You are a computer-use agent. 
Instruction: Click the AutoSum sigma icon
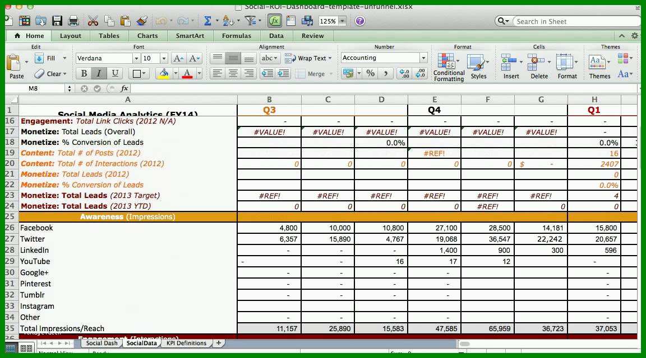[207, 21]
